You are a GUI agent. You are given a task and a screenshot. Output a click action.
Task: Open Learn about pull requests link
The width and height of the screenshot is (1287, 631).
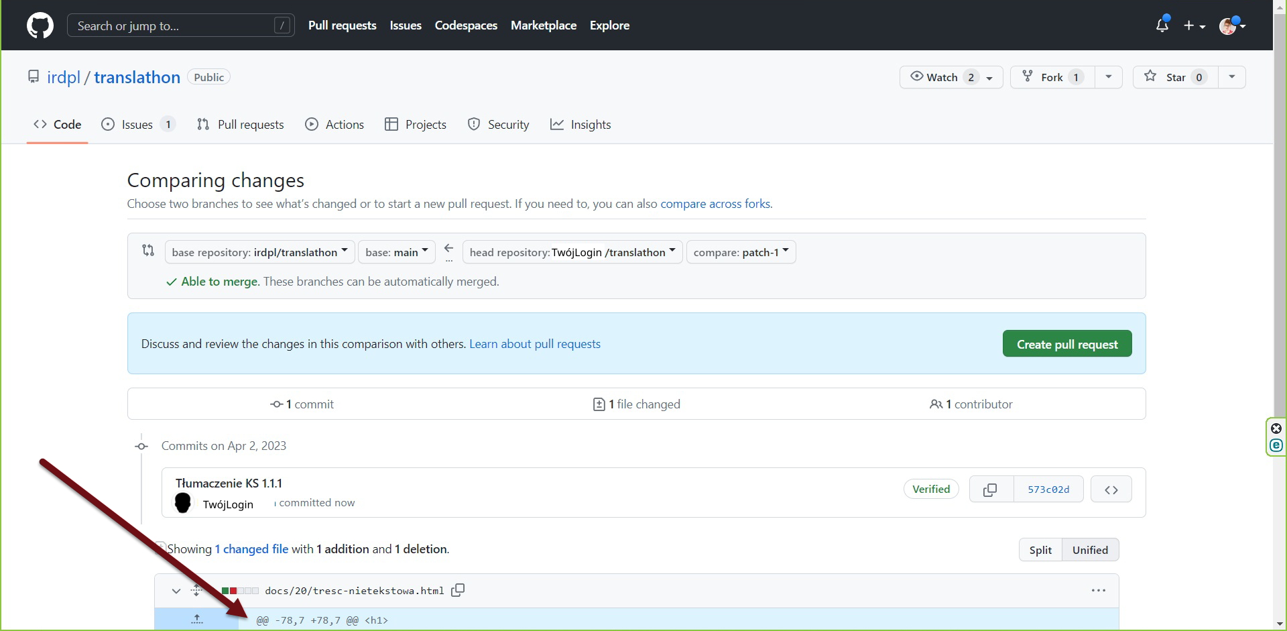pos(535,344)
